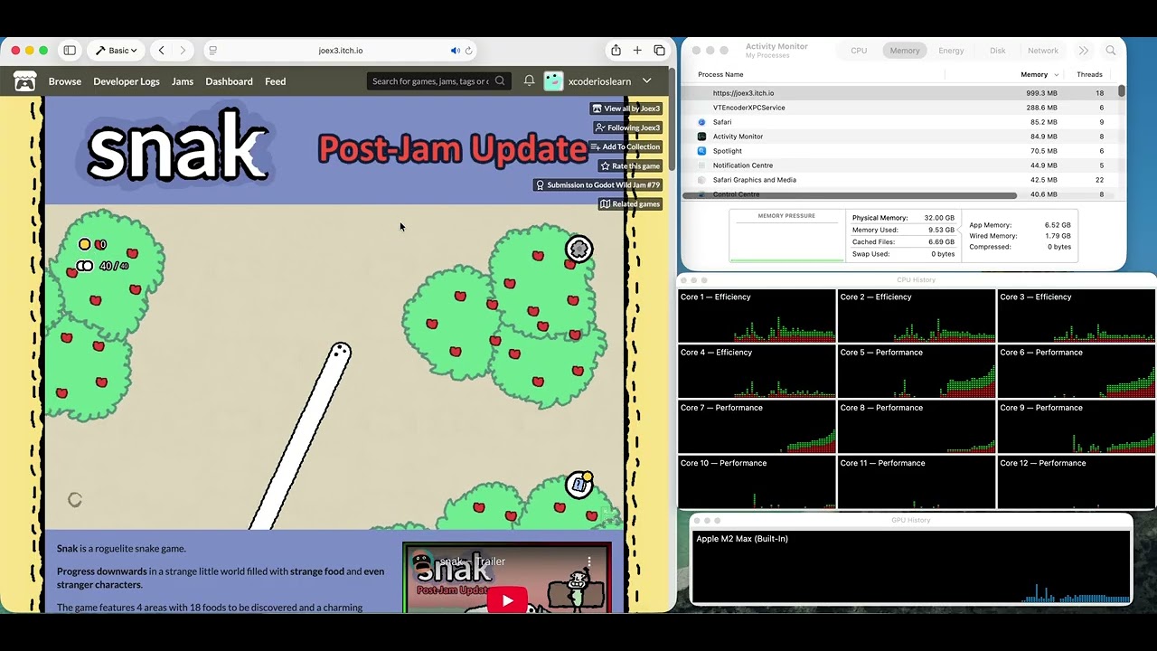Image resolution: width=1157 pixels, height=651 pixels.
Task: Play the snak trailer YouTube video
Action: pos(507,599)
